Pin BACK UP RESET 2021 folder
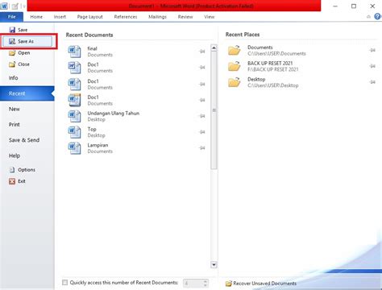This screenshot has height=290, width=382. click(372, 66)
